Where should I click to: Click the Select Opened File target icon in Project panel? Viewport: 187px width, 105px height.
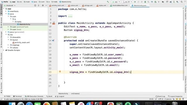[x=35, y=6]
